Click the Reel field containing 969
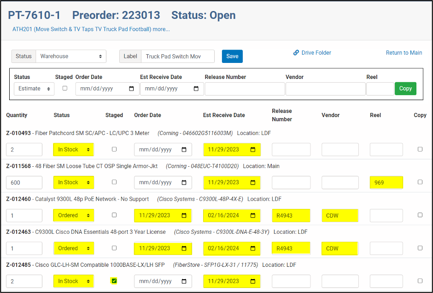This screenshot has width=433, height=293. coord(386,183)
